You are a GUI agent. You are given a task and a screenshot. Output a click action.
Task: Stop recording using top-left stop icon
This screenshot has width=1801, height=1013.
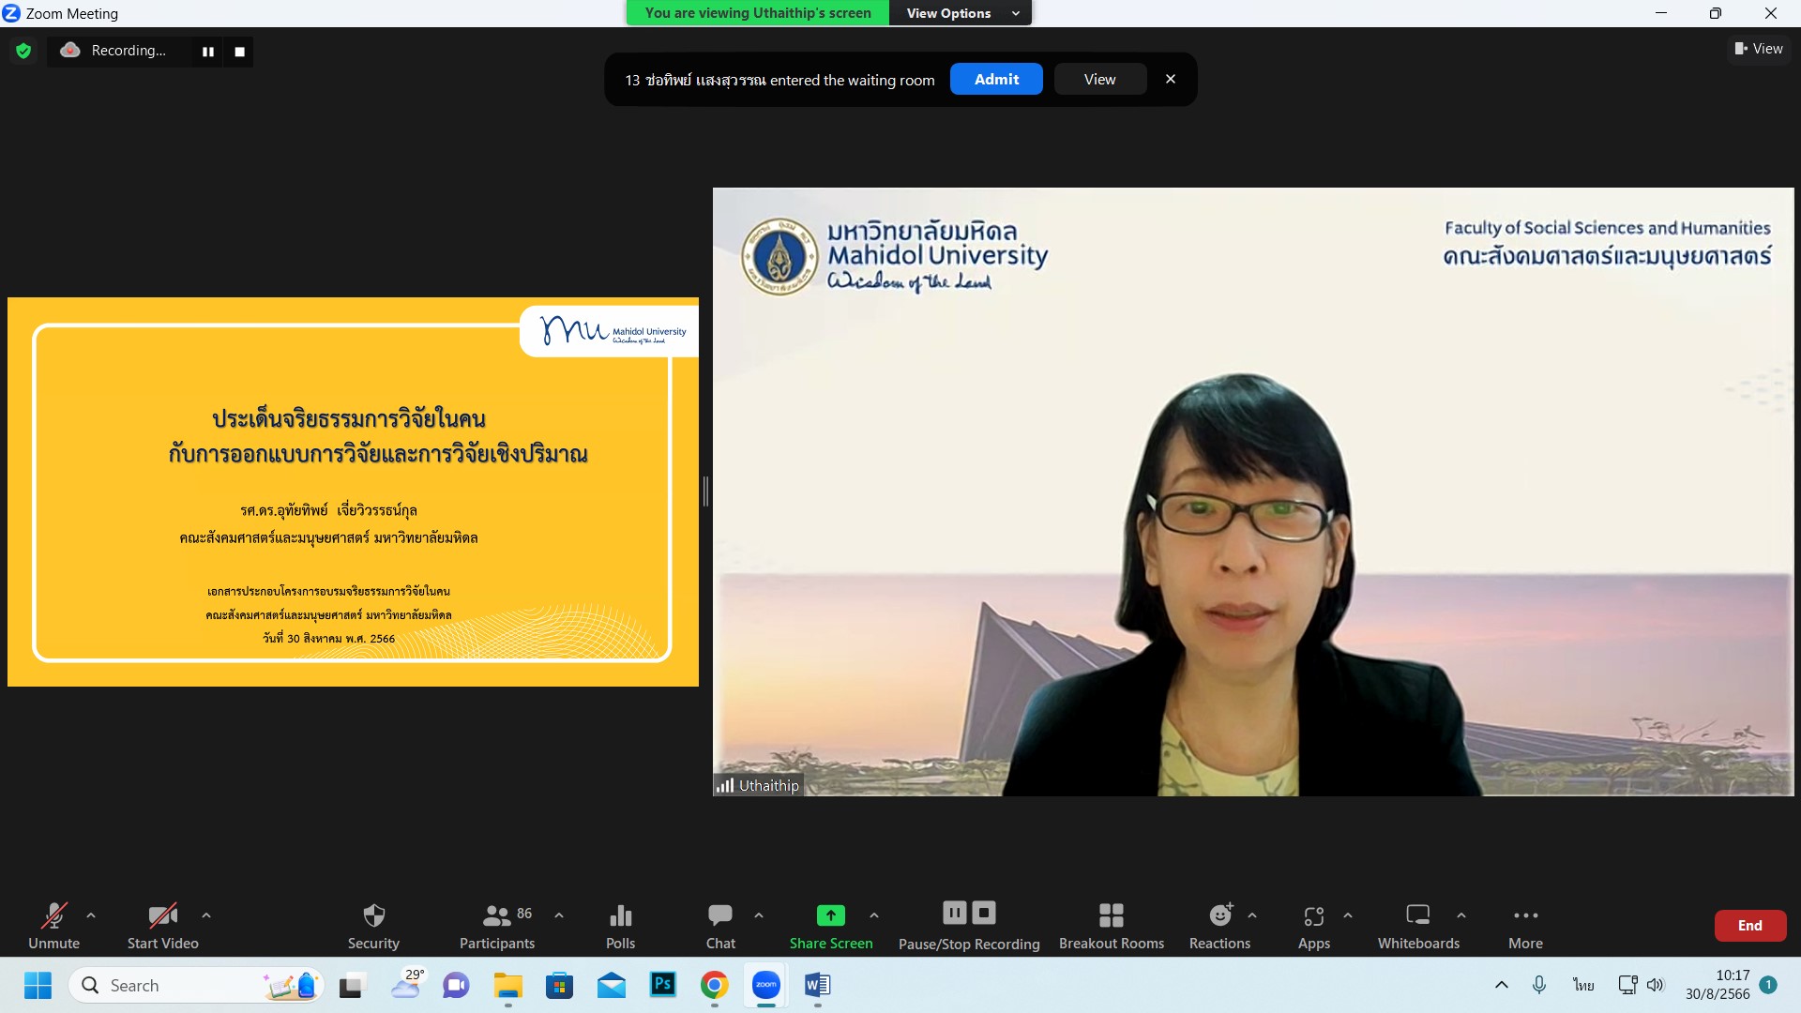(x=240, y=52)
